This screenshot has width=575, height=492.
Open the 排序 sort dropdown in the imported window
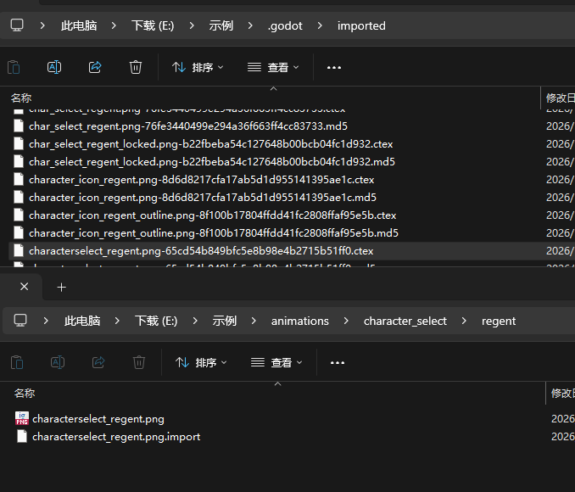198,68
